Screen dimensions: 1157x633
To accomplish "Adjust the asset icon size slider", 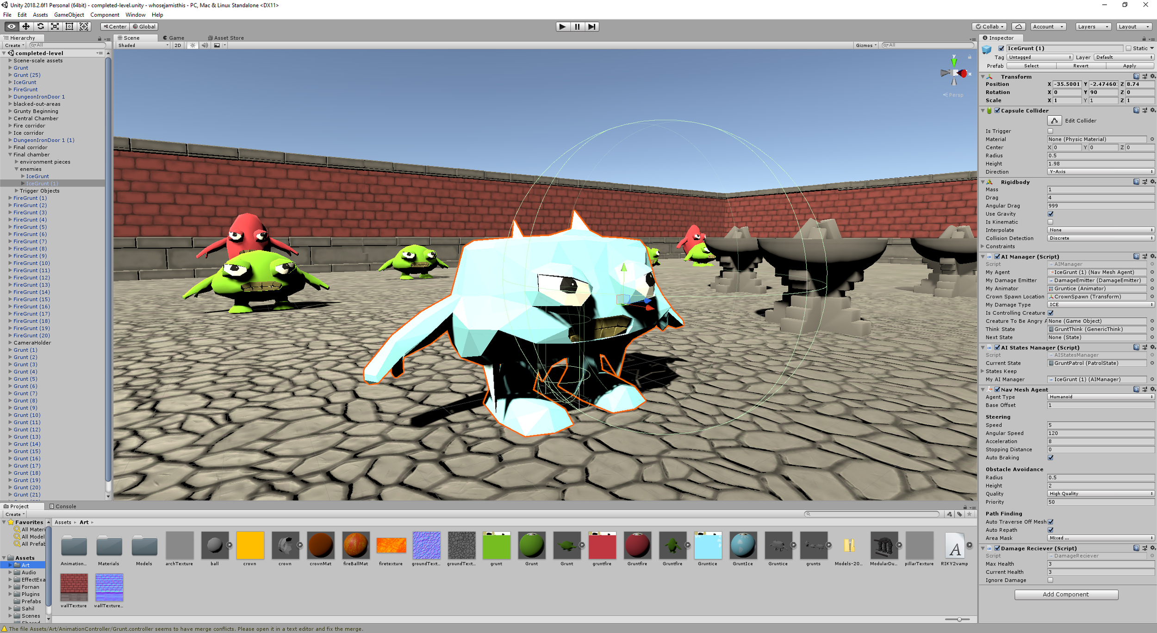I will click(959, 619).
